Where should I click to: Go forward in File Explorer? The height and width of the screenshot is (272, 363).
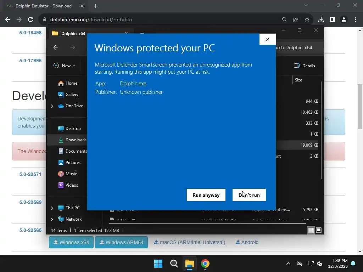73,47
